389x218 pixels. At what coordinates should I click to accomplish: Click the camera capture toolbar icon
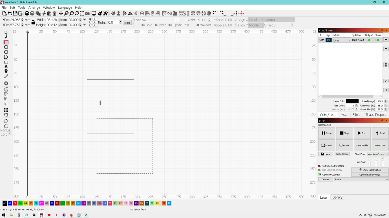point(87,13)
